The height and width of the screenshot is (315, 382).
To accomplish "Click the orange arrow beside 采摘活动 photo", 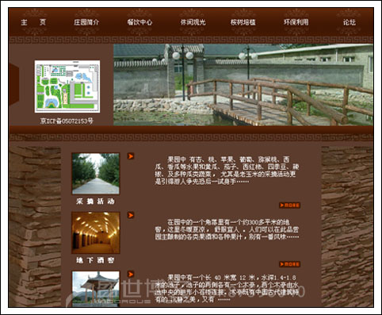I will click(131, 156).
